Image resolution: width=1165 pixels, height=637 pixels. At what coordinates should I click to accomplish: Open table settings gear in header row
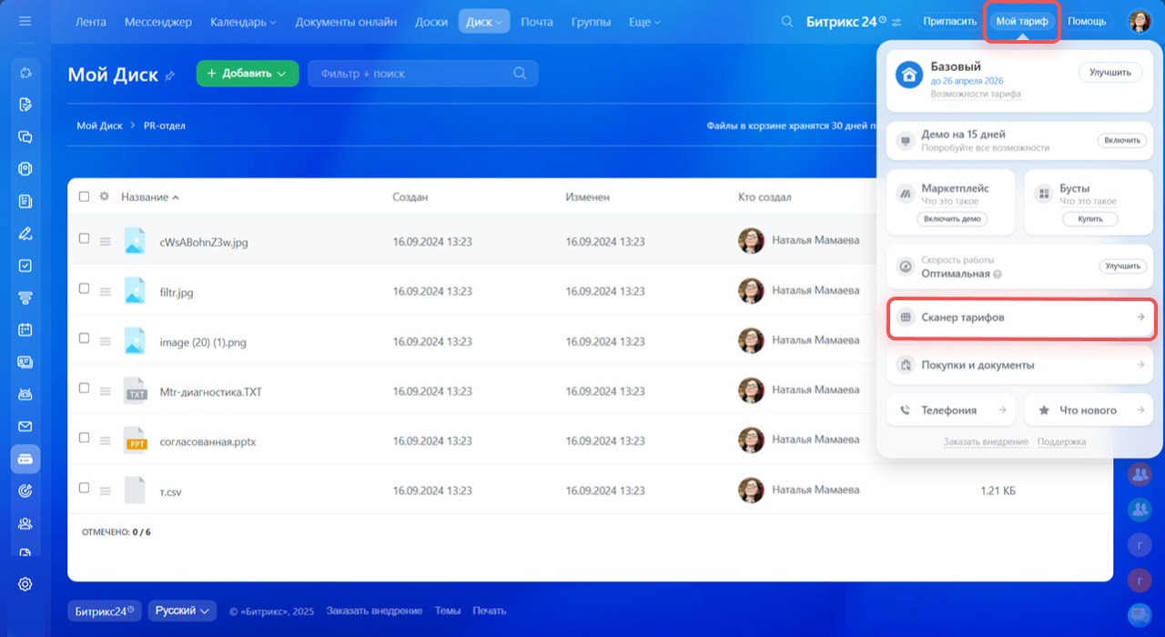104,197
